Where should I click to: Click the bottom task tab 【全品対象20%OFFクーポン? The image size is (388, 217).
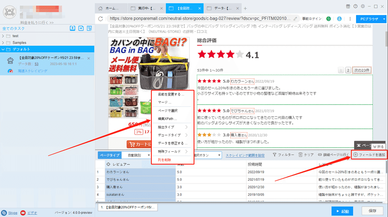pos(128,207)
